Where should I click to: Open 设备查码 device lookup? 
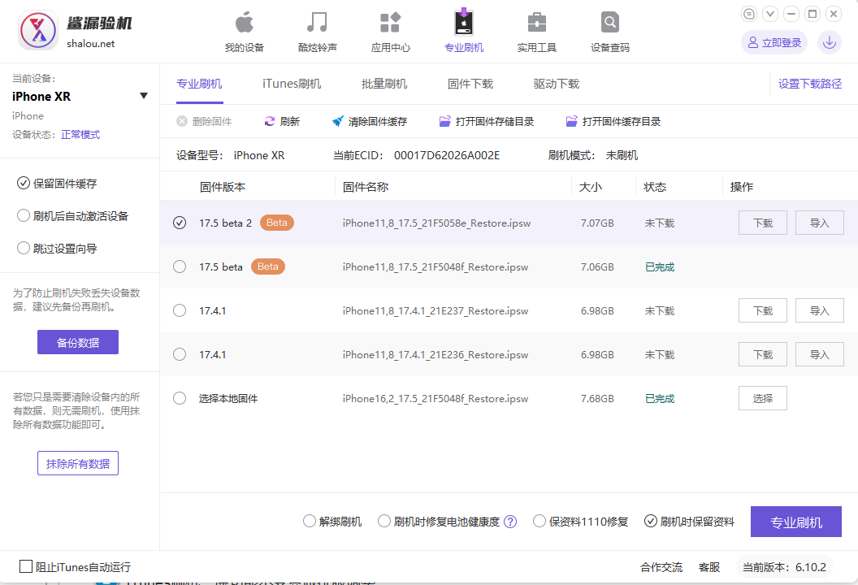click(609, 32)
